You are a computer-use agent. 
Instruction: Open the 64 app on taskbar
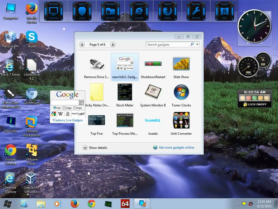pos(125,204)
